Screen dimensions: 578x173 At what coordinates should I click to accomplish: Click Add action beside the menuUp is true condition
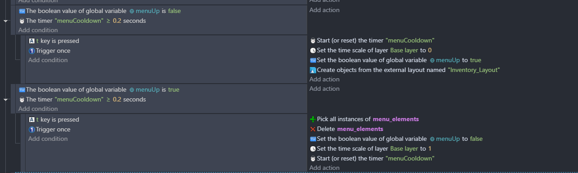325,89
